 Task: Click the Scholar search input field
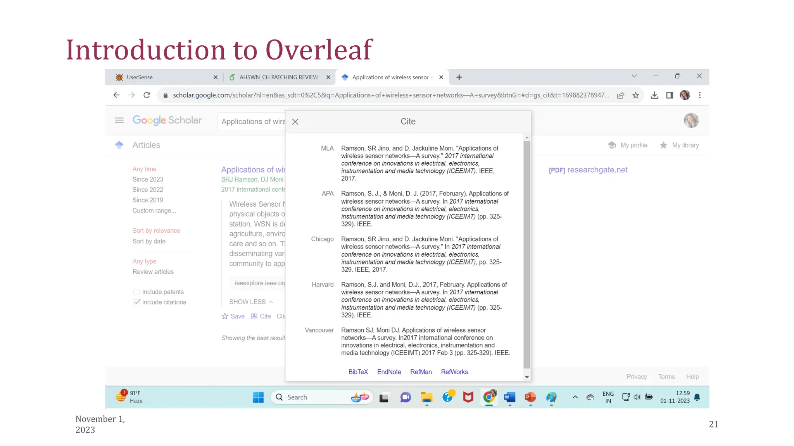pos(252,121)
